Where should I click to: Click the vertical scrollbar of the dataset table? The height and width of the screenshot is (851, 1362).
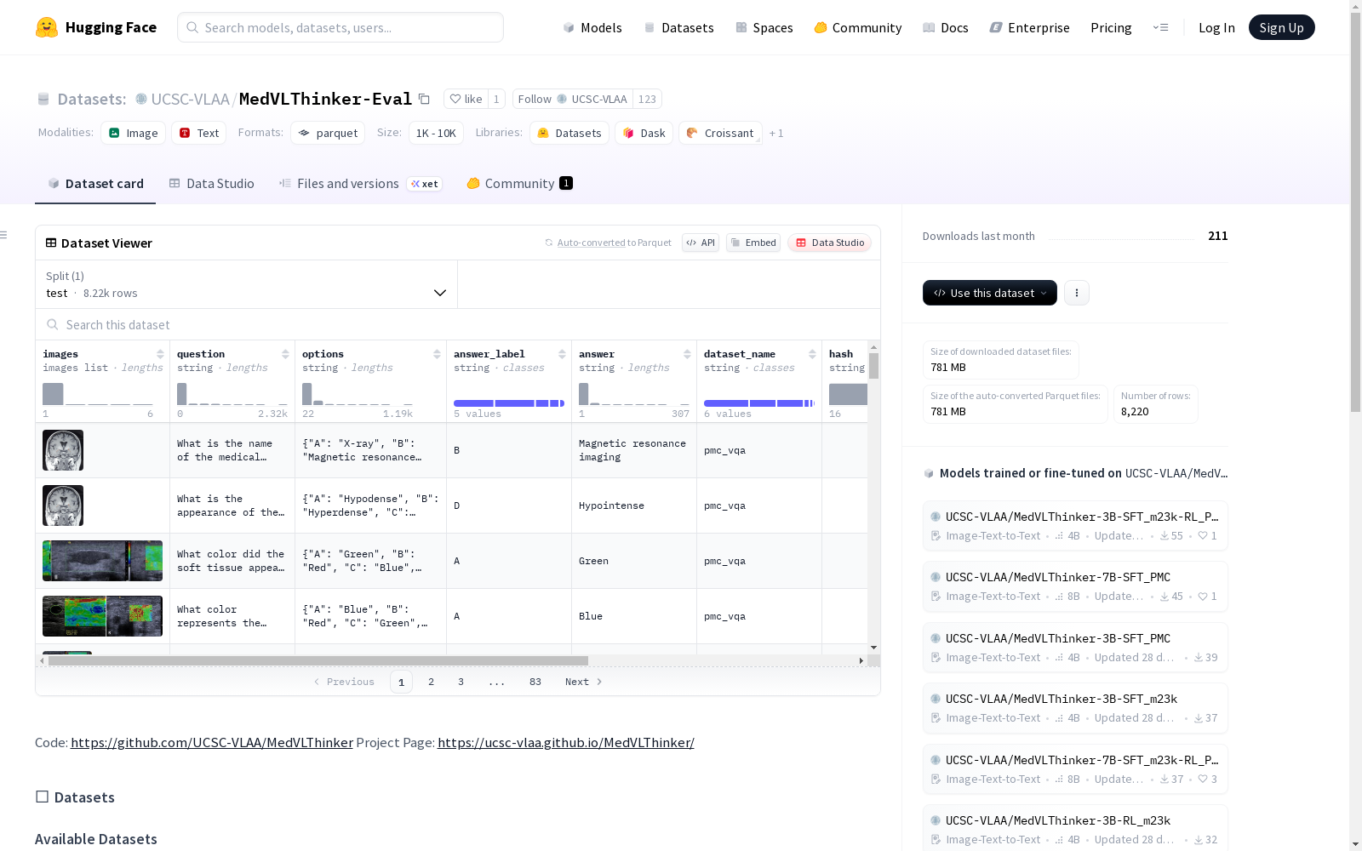[x=873, y=366]
